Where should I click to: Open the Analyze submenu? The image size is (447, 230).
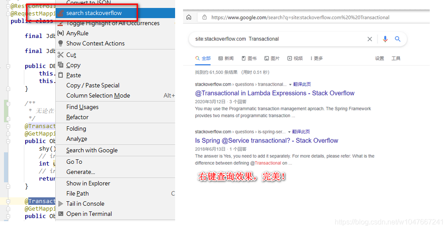coord(76,139)
